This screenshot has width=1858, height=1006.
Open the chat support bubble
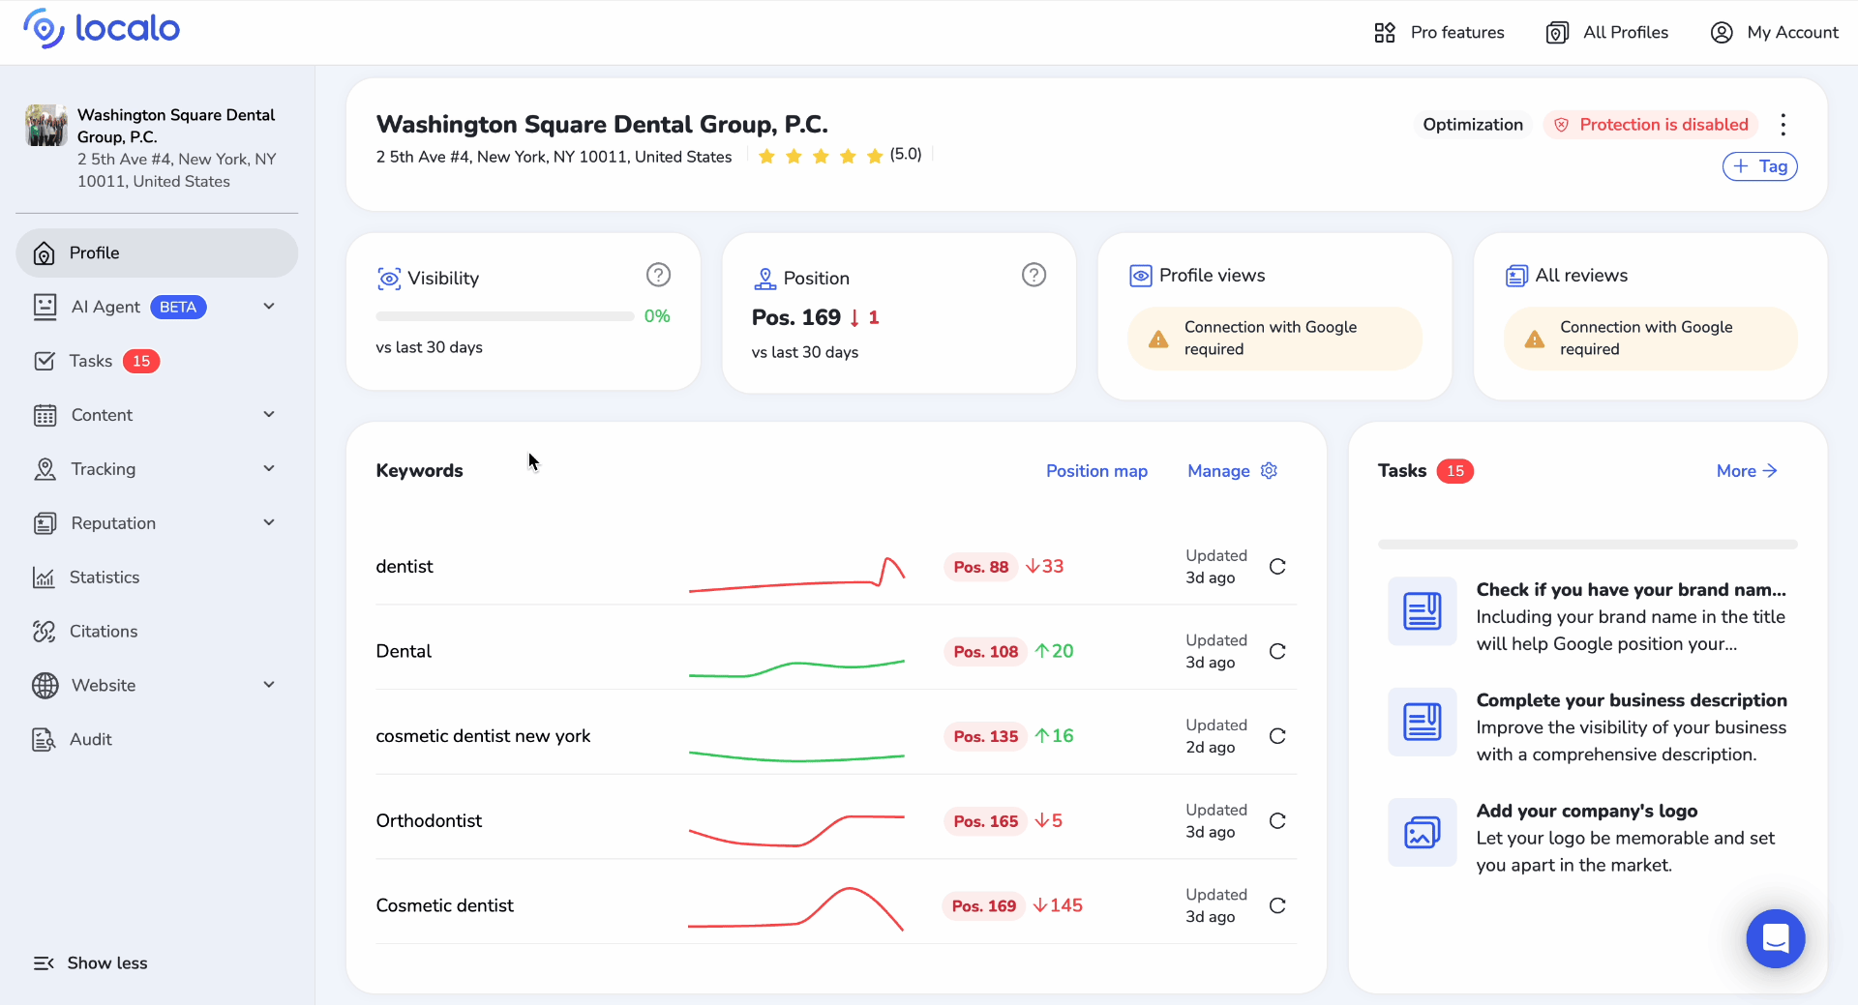tap(1775, 938)
